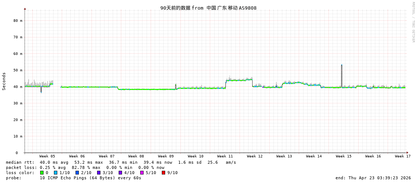Click the latency spike peak in Week 15
417x183 pixels.
click(341, 65)
